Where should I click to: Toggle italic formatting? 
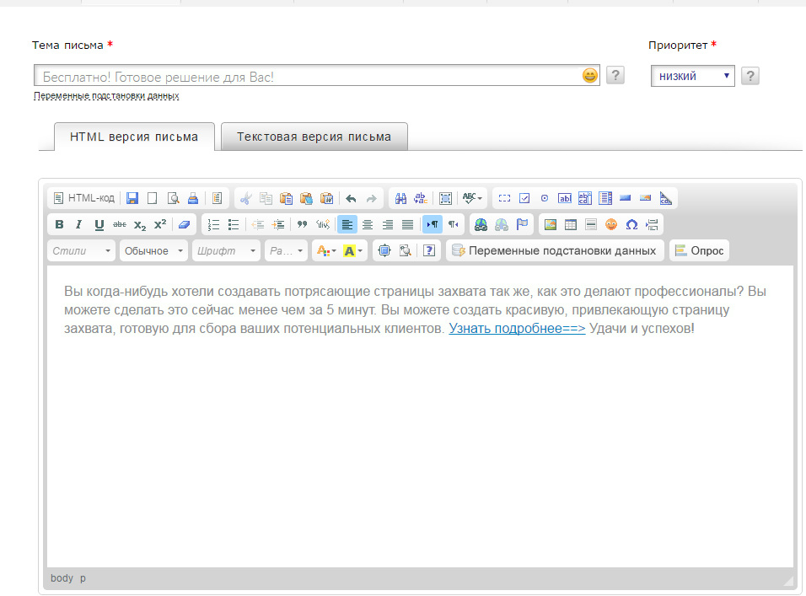[x=78, y=224]
